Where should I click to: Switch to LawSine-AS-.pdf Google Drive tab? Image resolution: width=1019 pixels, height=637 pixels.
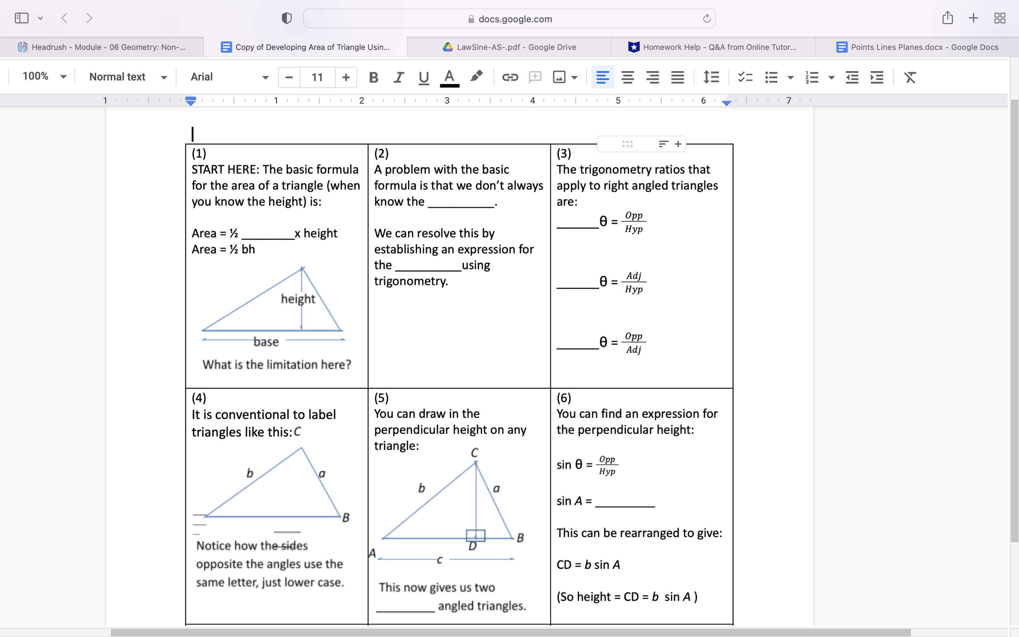(509, 47)
